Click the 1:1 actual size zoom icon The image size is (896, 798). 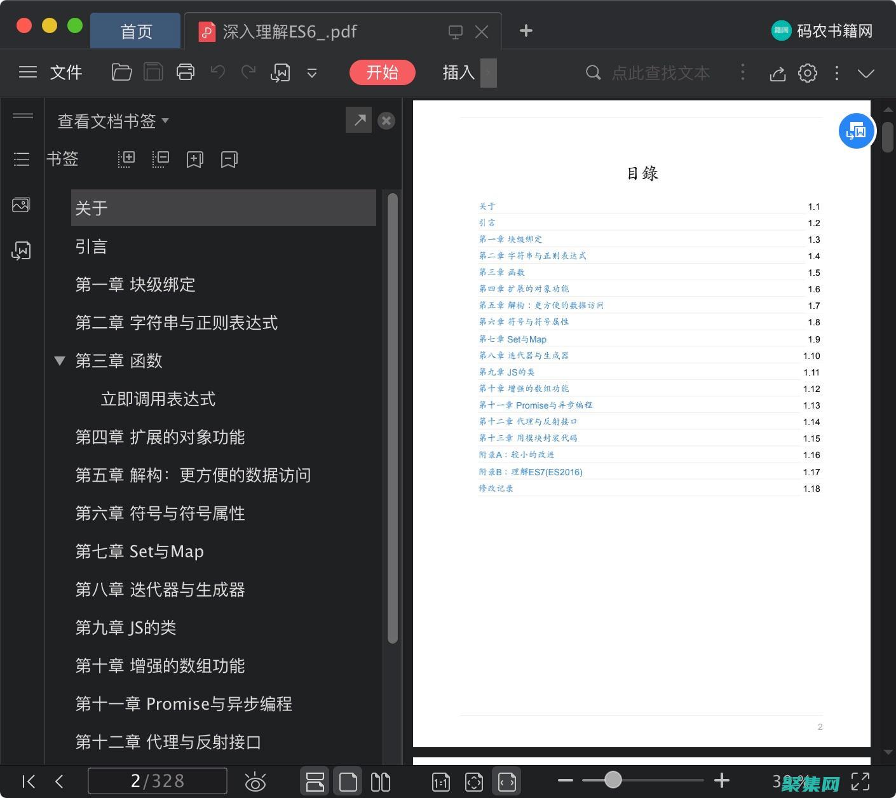point(440,781)
